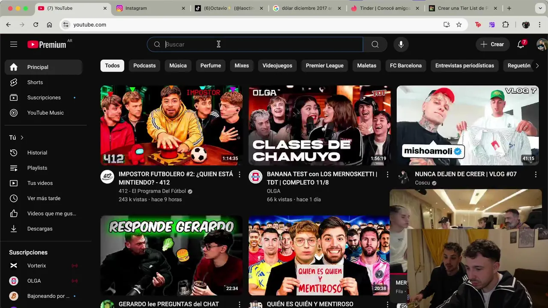This screenshot has height=308, width=548.
Task: Open OLGA subscription in sidebar
Action: [x=43, y=281]
